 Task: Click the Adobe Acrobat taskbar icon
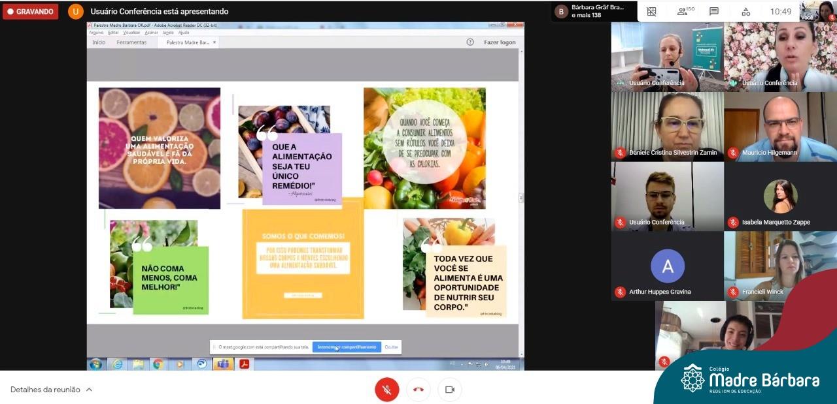244,364
